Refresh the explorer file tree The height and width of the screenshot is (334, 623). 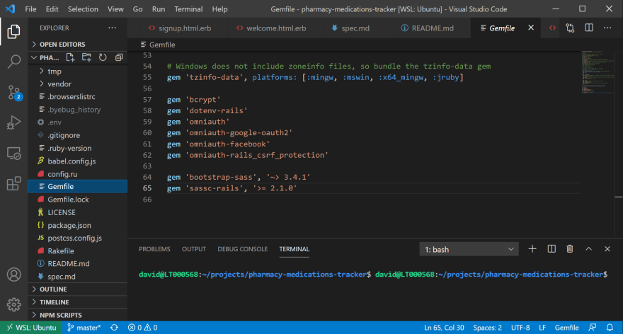click(x=103, y=57)
